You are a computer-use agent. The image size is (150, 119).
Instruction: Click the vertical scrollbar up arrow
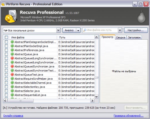point(96,37)
